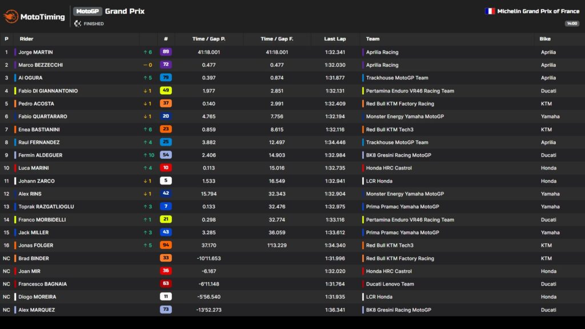Screen dimensions: 585x329
Task: Click the number 72 badge for Bezzecchi
Action: tap(166, 65)
